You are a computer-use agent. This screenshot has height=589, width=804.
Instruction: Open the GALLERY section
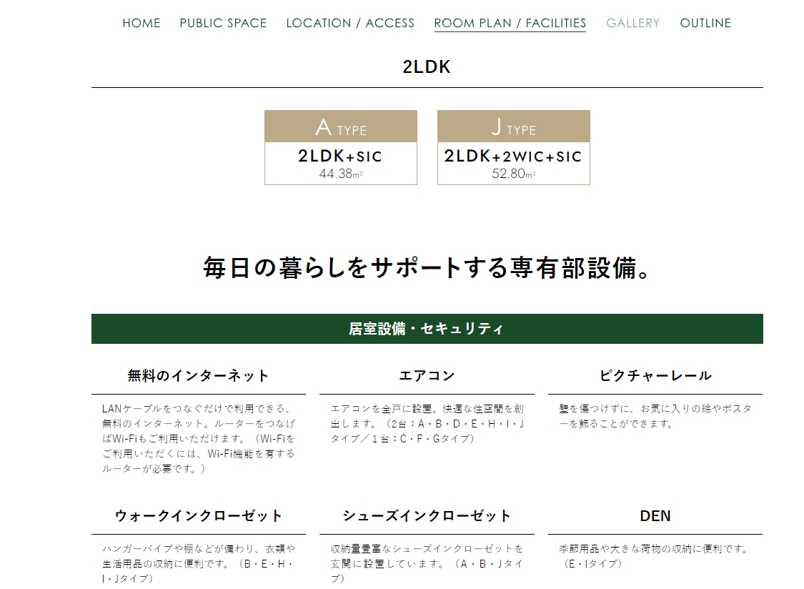point(633,23)
